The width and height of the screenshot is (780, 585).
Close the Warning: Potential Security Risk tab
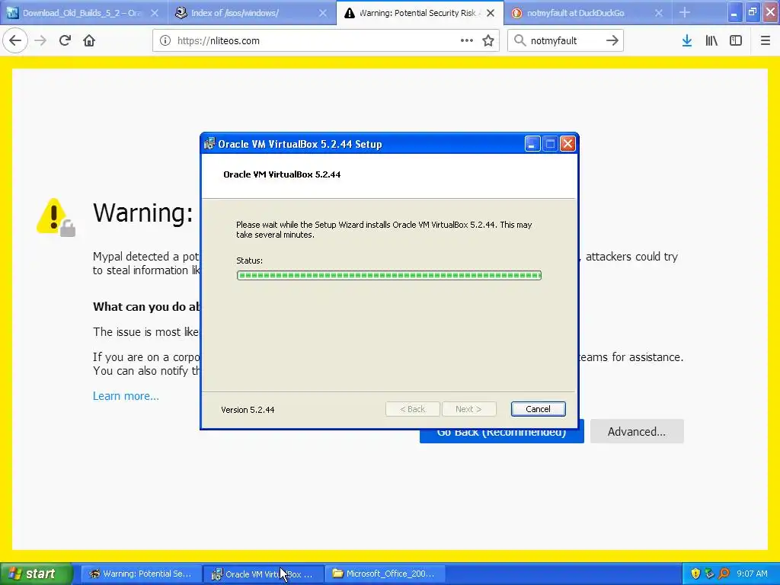click(x=491, y=13)
